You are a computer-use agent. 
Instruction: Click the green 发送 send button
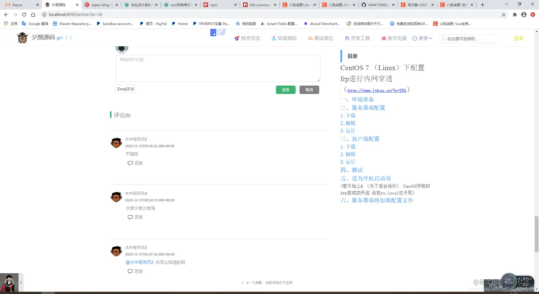coord(285,90)
